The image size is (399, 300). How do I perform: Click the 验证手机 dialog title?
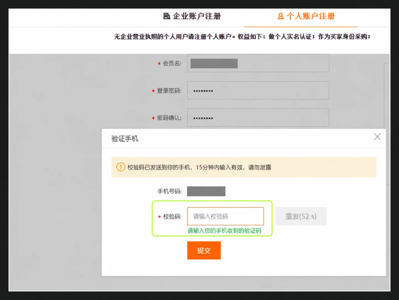pyautogui.click(x=125, y=139)
